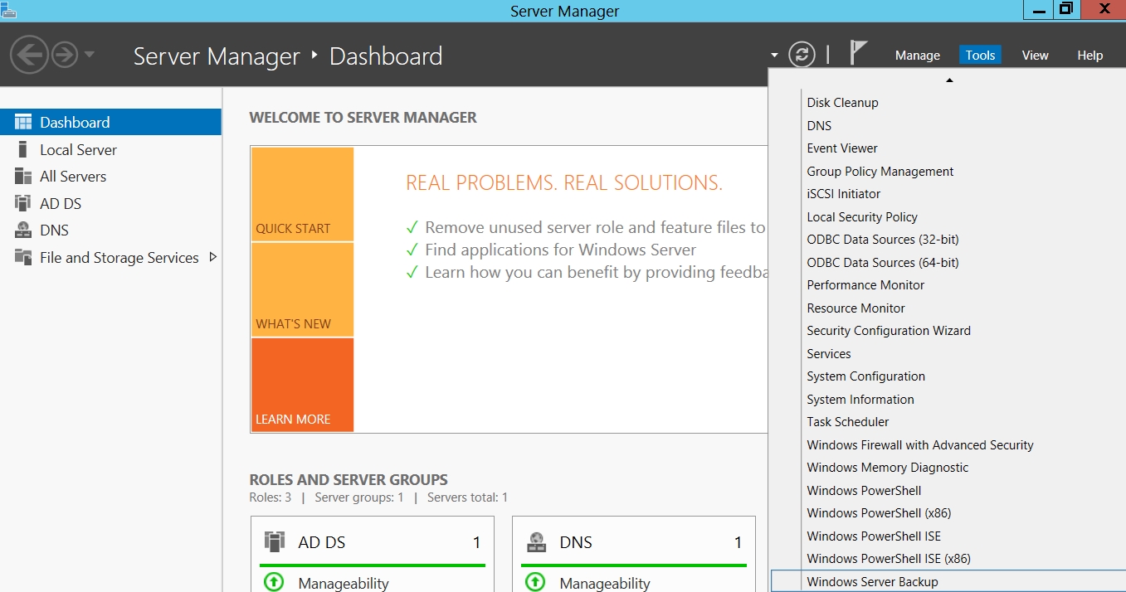Expand File and Storage Services arrow
The height and width of the screenshot is (592, 1126).
point(212,257)
